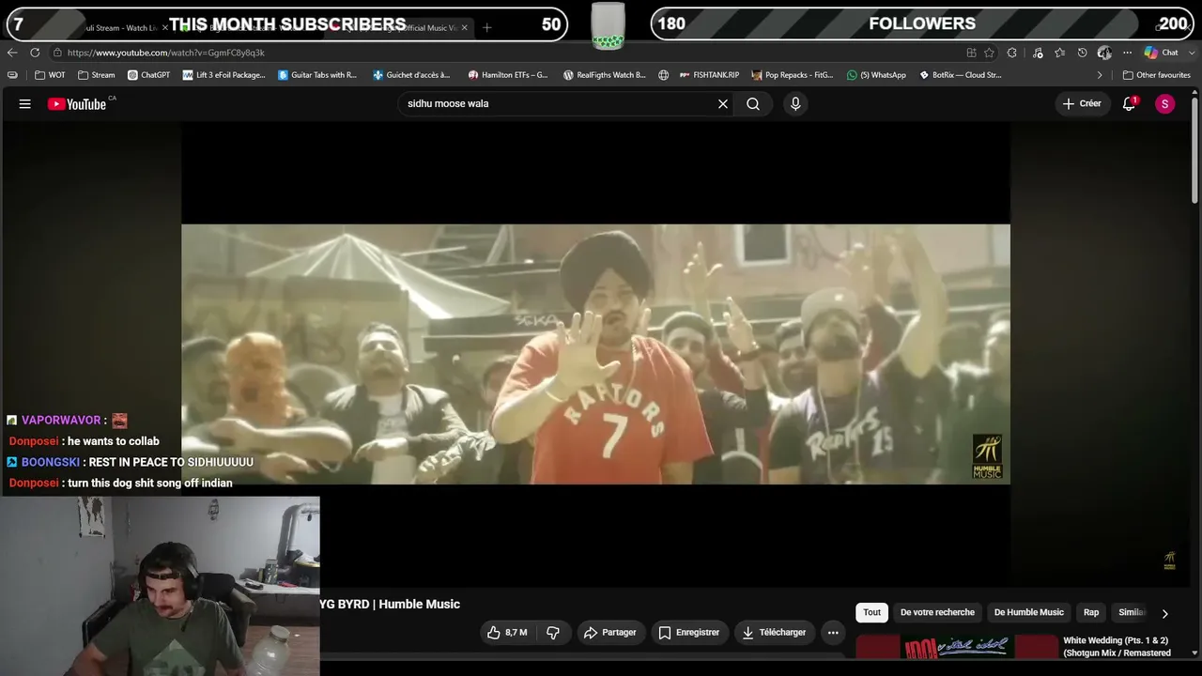1202x676 pixels.
Task: Open the White Wedding recommended video thumbnail
Action: 957,647
